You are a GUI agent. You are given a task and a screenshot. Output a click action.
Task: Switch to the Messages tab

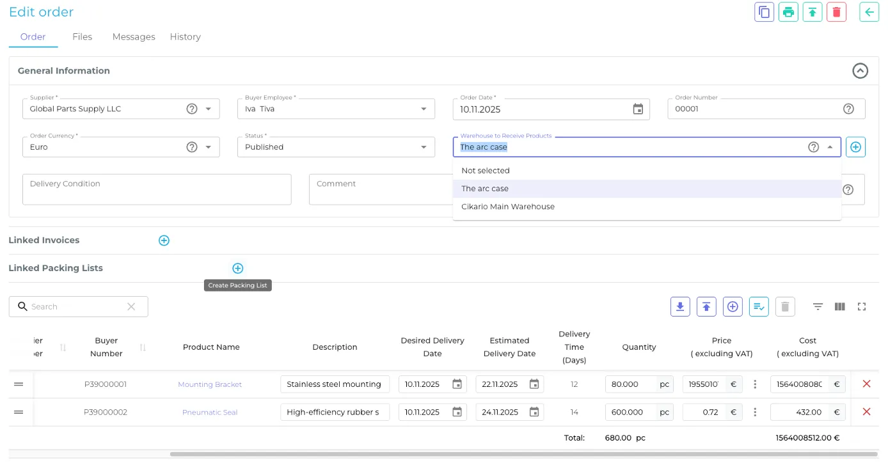(x=134, y=37)
